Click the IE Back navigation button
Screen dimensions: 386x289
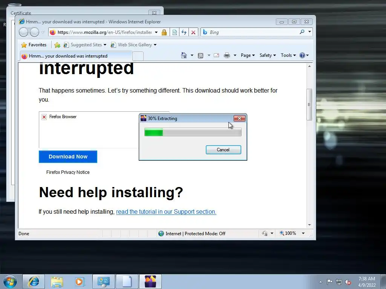24,32
